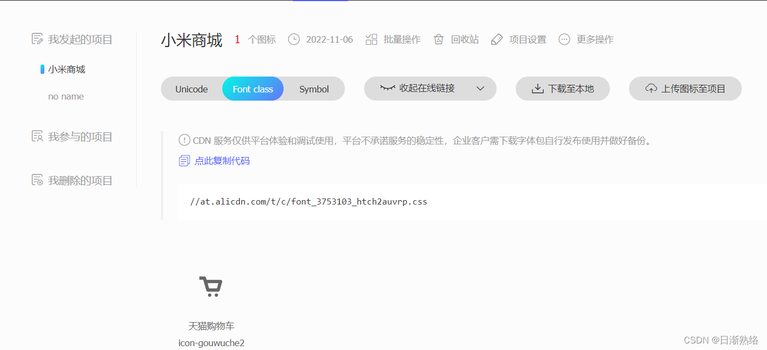Open 我发起的项目 section
The width and height of the screenshot is (767, 350).
click(x=80, y=39)
